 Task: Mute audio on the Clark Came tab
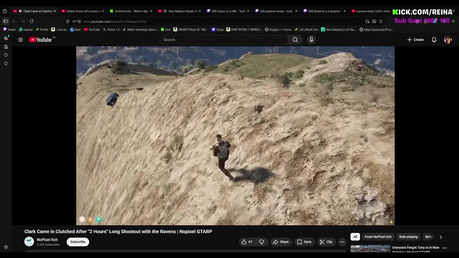[20, 11]
